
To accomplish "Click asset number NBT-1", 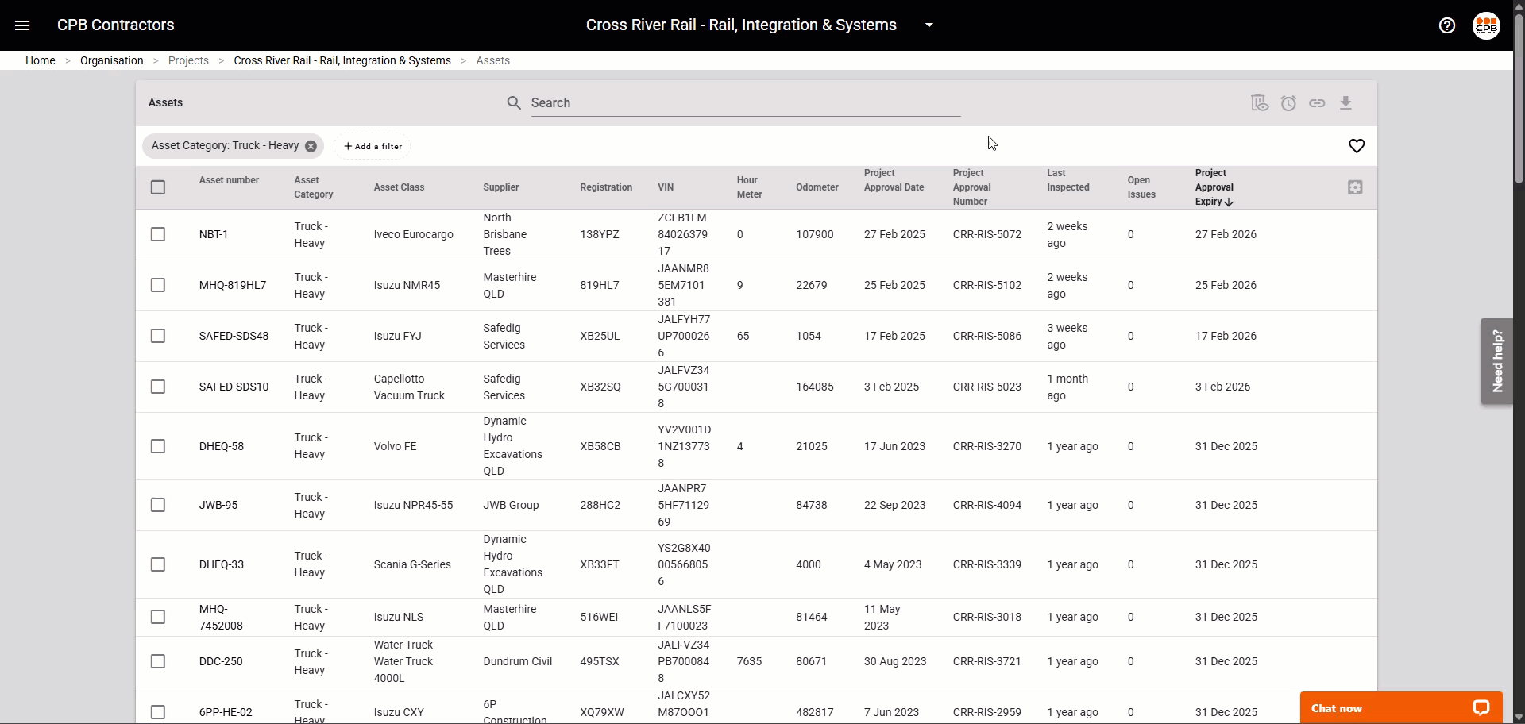I will pos(214,234).
